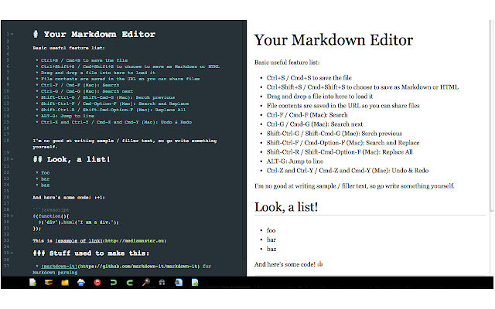495x309 pixels.
Task: Redo the edit with the green arrow
Action: click(130, 283)
